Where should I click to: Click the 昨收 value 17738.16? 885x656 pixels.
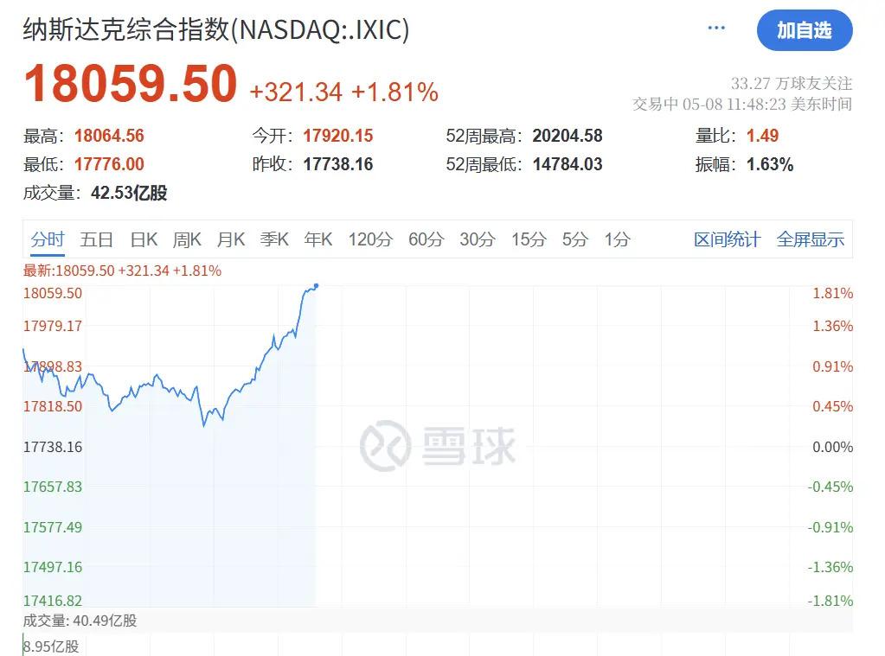coord(338,164)
